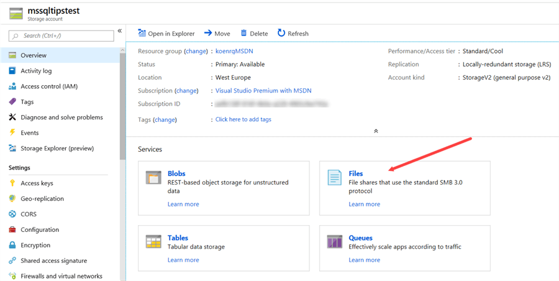This screenshot has height=281, width=559.
Task: Click the search magnifier icon in the sidebar
Action: (x=16, y=36)
